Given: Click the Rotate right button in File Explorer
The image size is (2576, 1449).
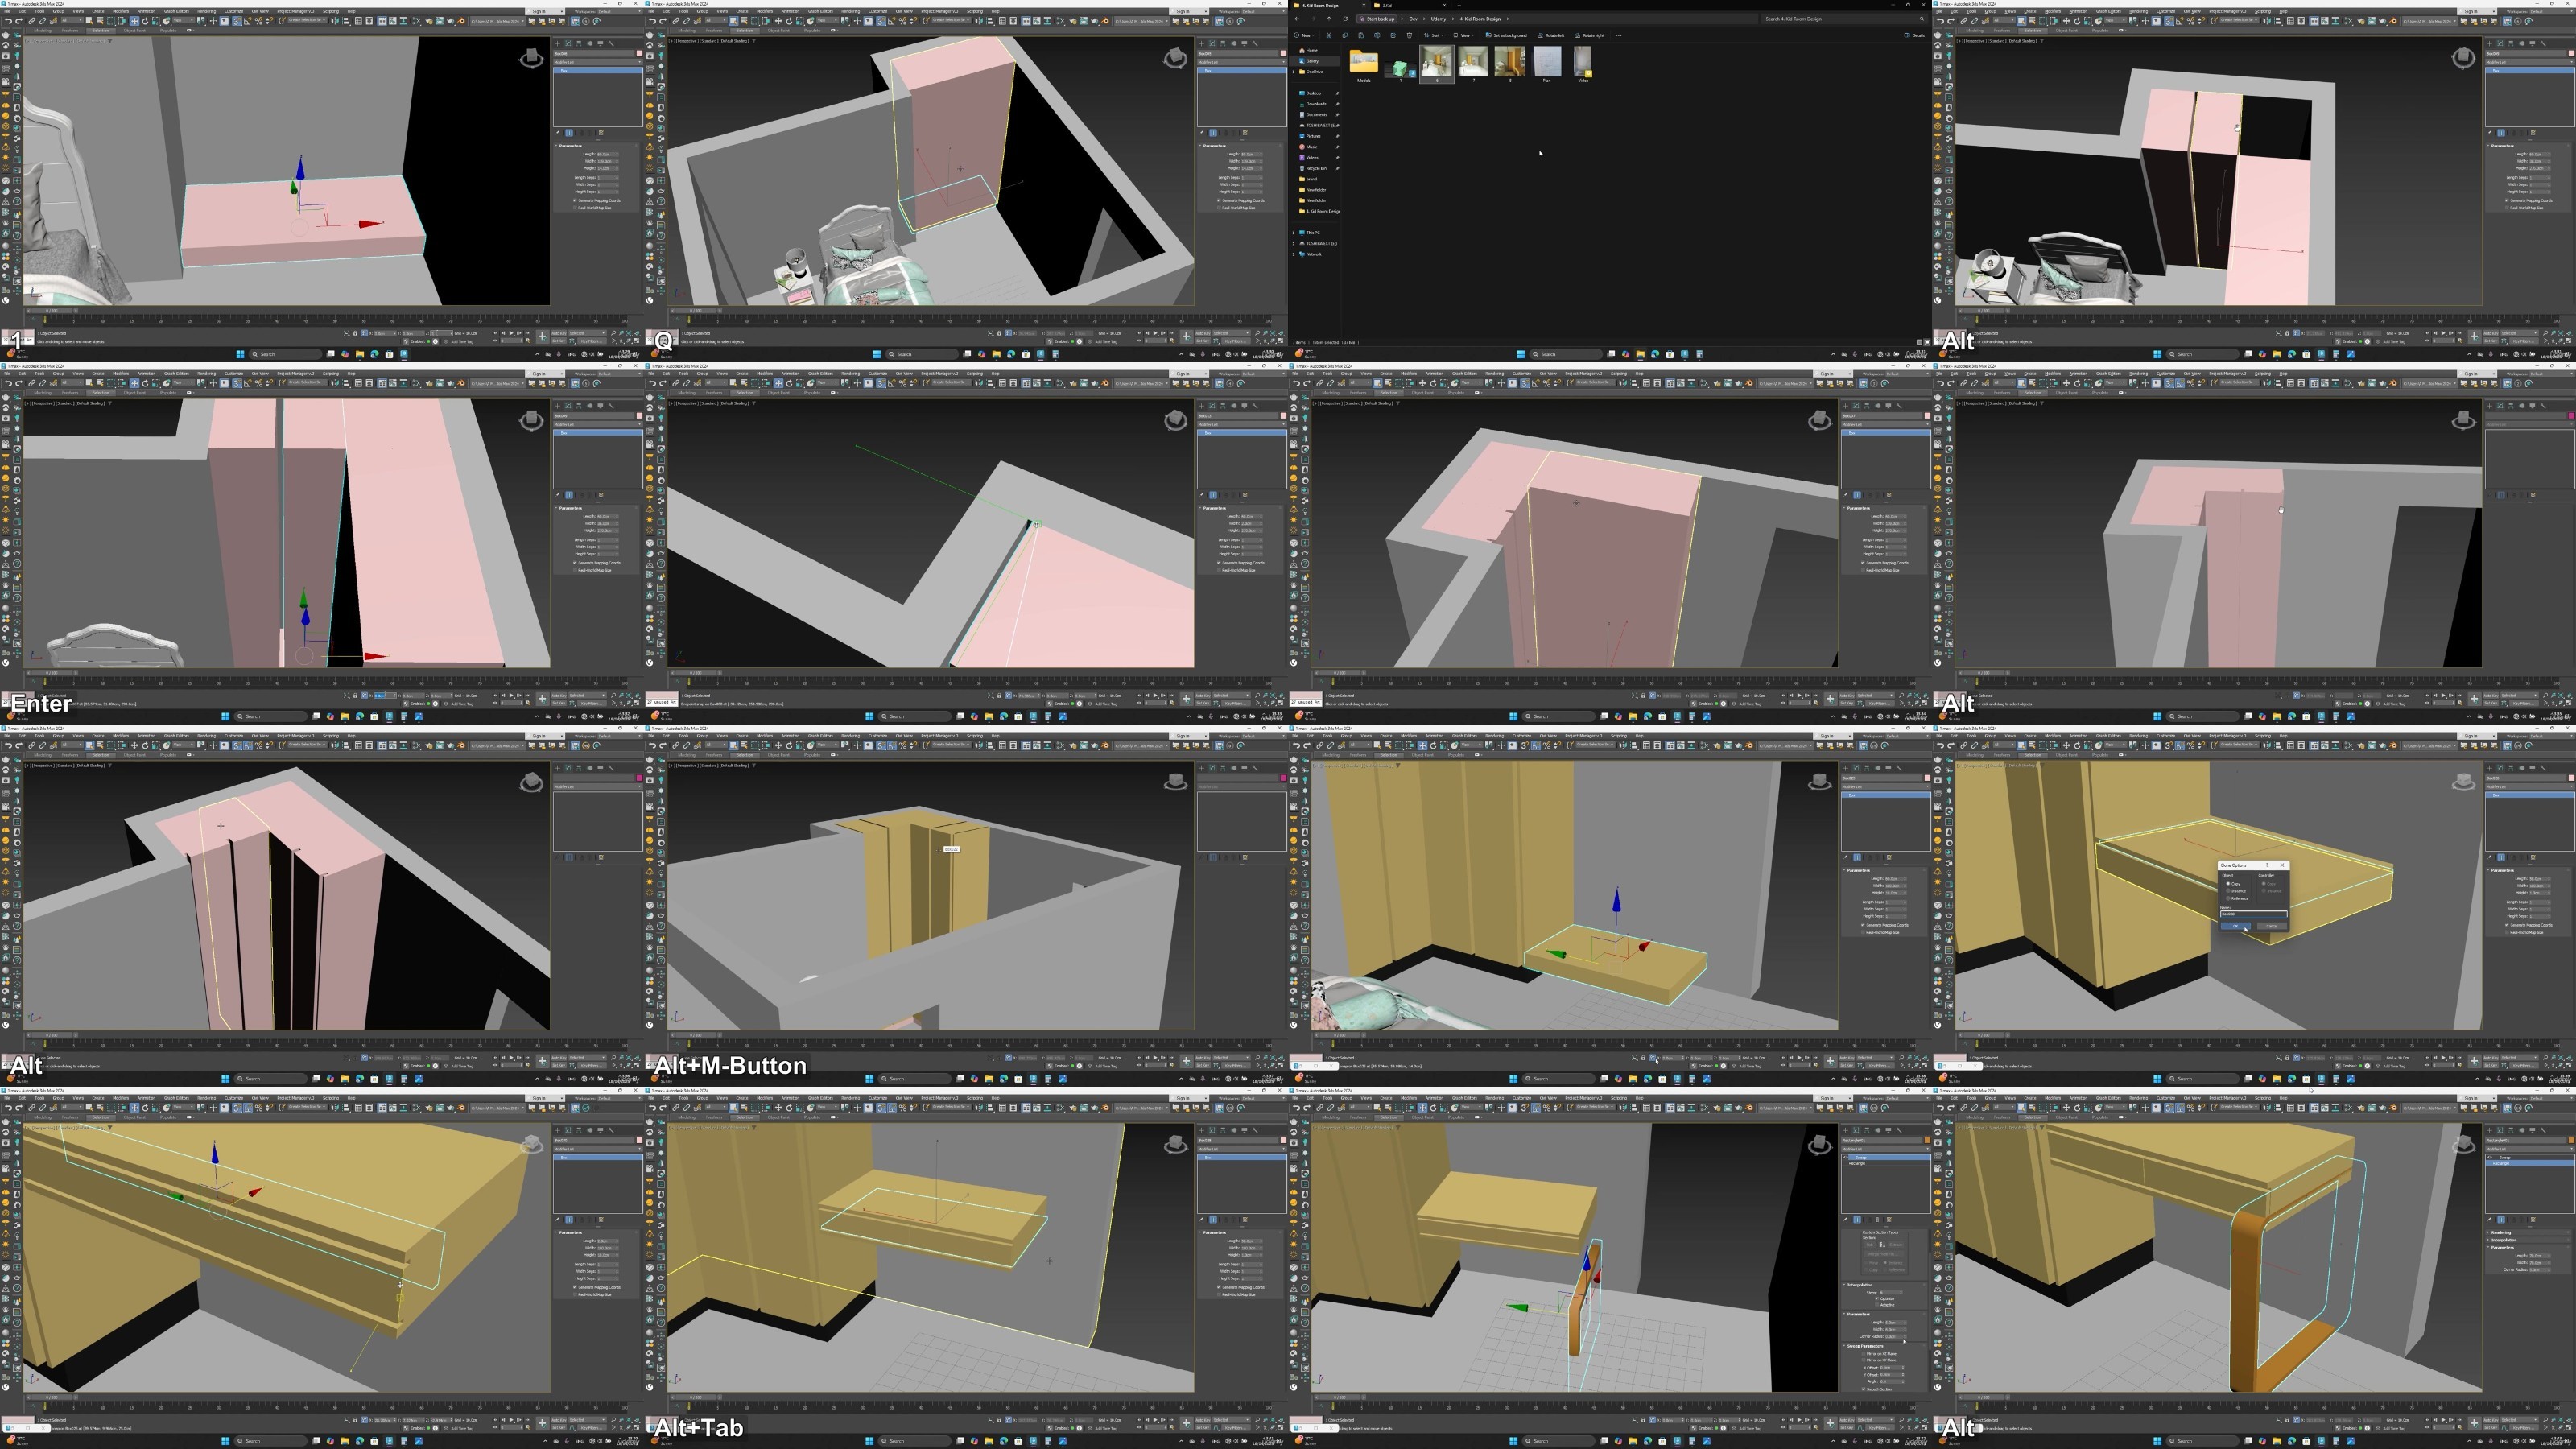Looking at the screenshot, I should (x=1590, y=35).
